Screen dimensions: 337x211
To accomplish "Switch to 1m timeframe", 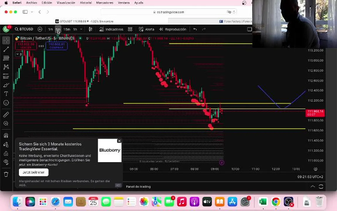I will point(50,29).
